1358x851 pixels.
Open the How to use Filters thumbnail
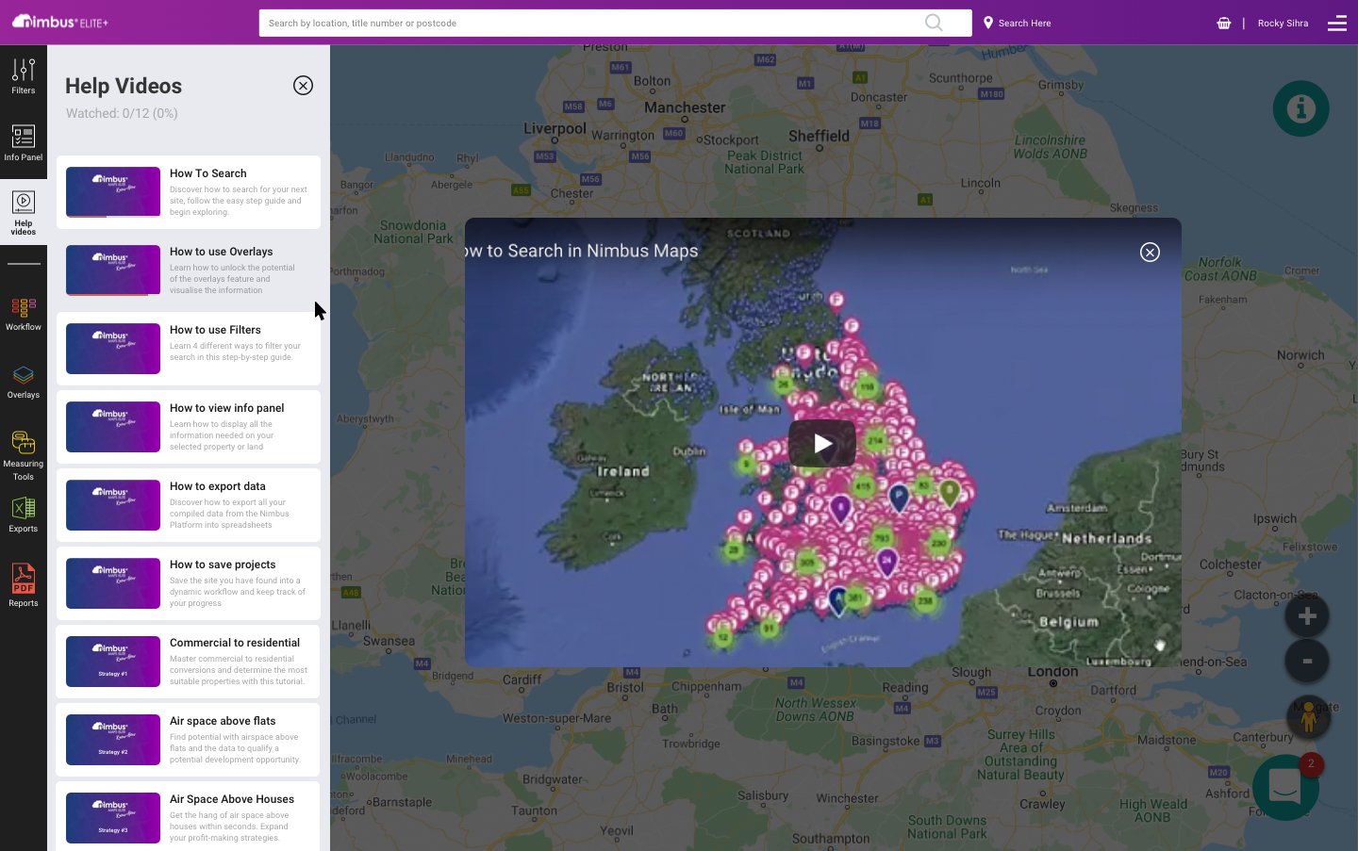coord(113,349)
